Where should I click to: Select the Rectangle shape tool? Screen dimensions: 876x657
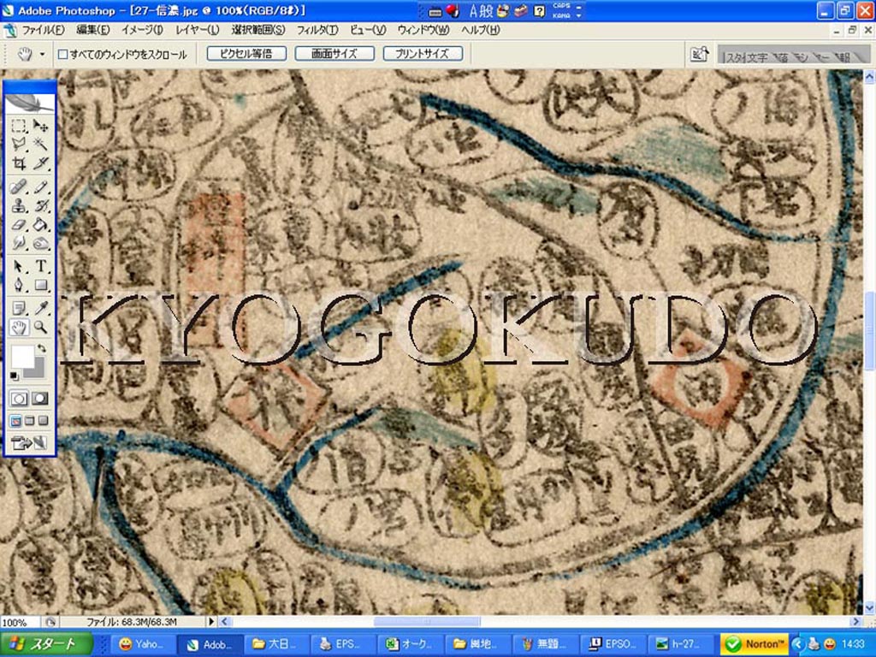[41, 286]
